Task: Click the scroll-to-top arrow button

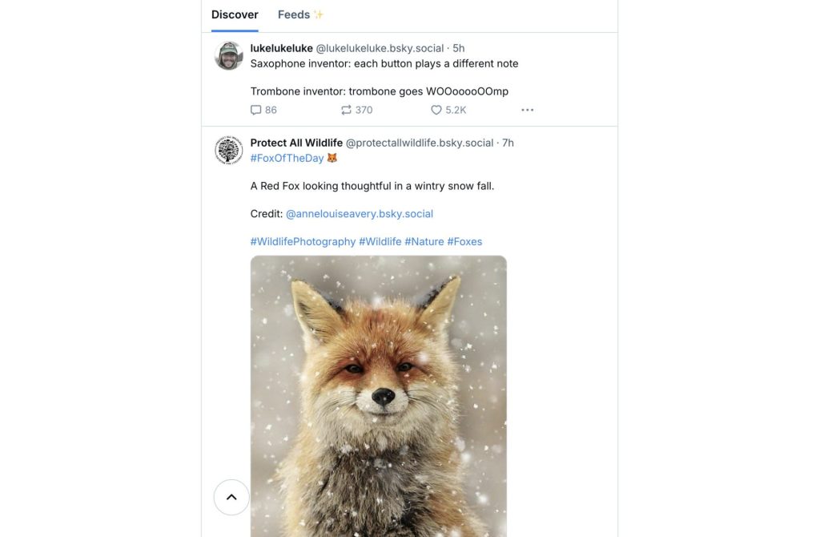Action: click(x=231, y=497)
